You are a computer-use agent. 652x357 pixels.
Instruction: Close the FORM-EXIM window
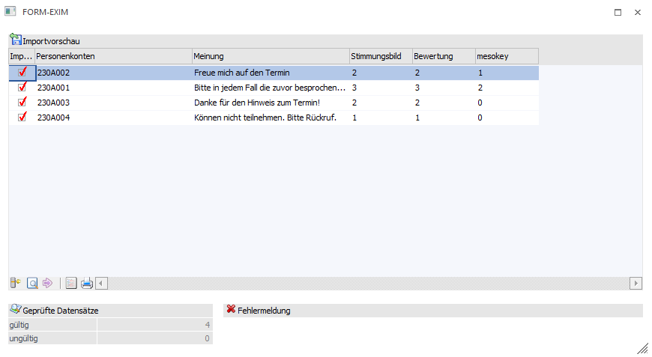point(638,12)
